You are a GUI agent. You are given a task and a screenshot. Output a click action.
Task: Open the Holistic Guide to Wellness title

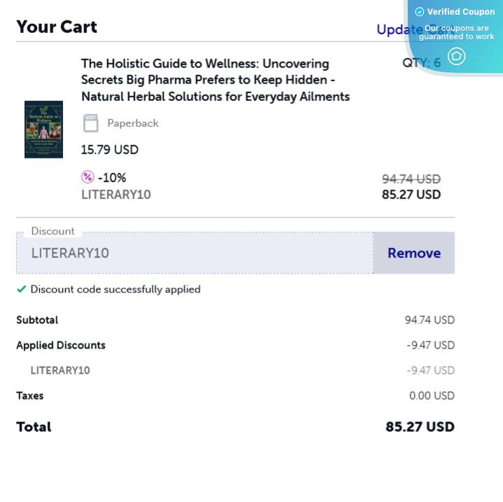coord(215,80)
